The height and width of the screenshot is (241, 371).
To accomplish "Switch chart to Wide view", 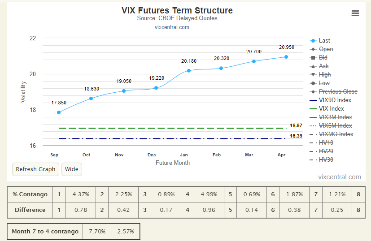I will coord(72,169).
